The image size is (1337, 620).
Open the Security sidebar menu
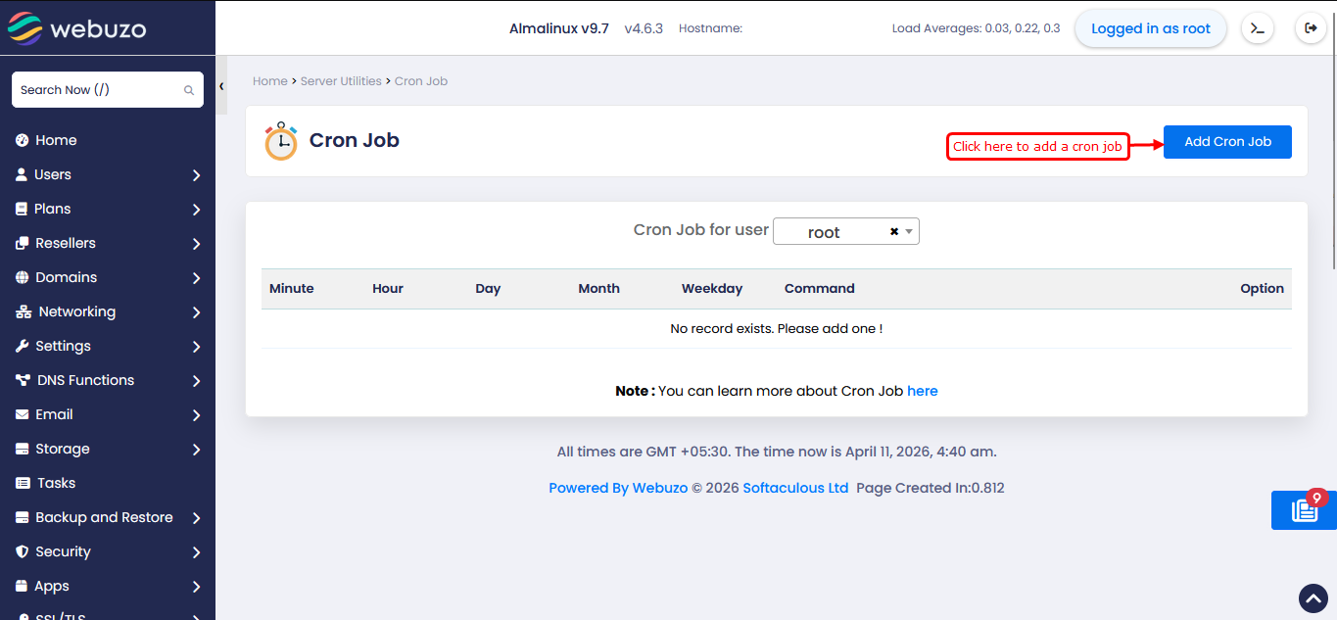tap(107, 551)
